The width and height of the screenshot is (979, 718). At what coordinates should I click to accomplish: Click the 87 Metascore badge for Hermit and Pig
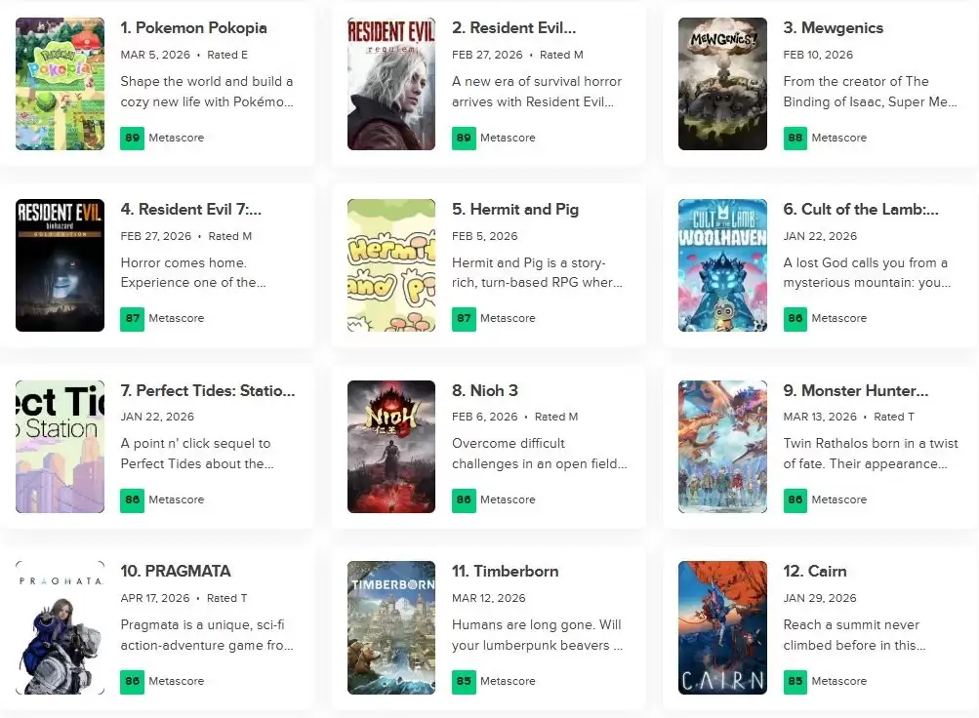click(x=464, y=318)
